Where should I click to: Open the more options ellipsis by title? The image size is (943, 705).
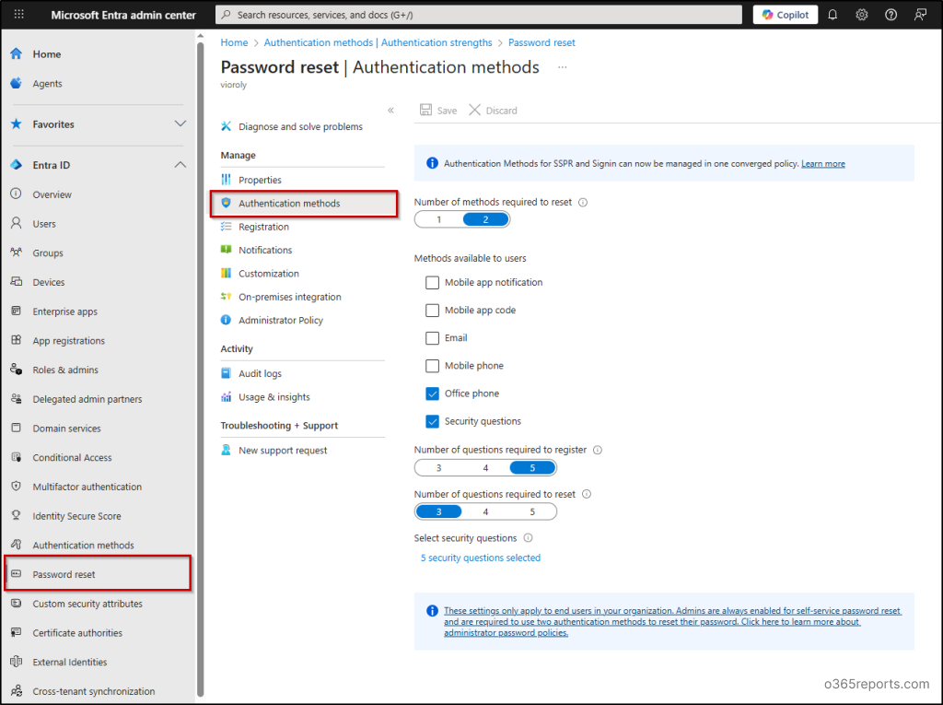[563, 67]
